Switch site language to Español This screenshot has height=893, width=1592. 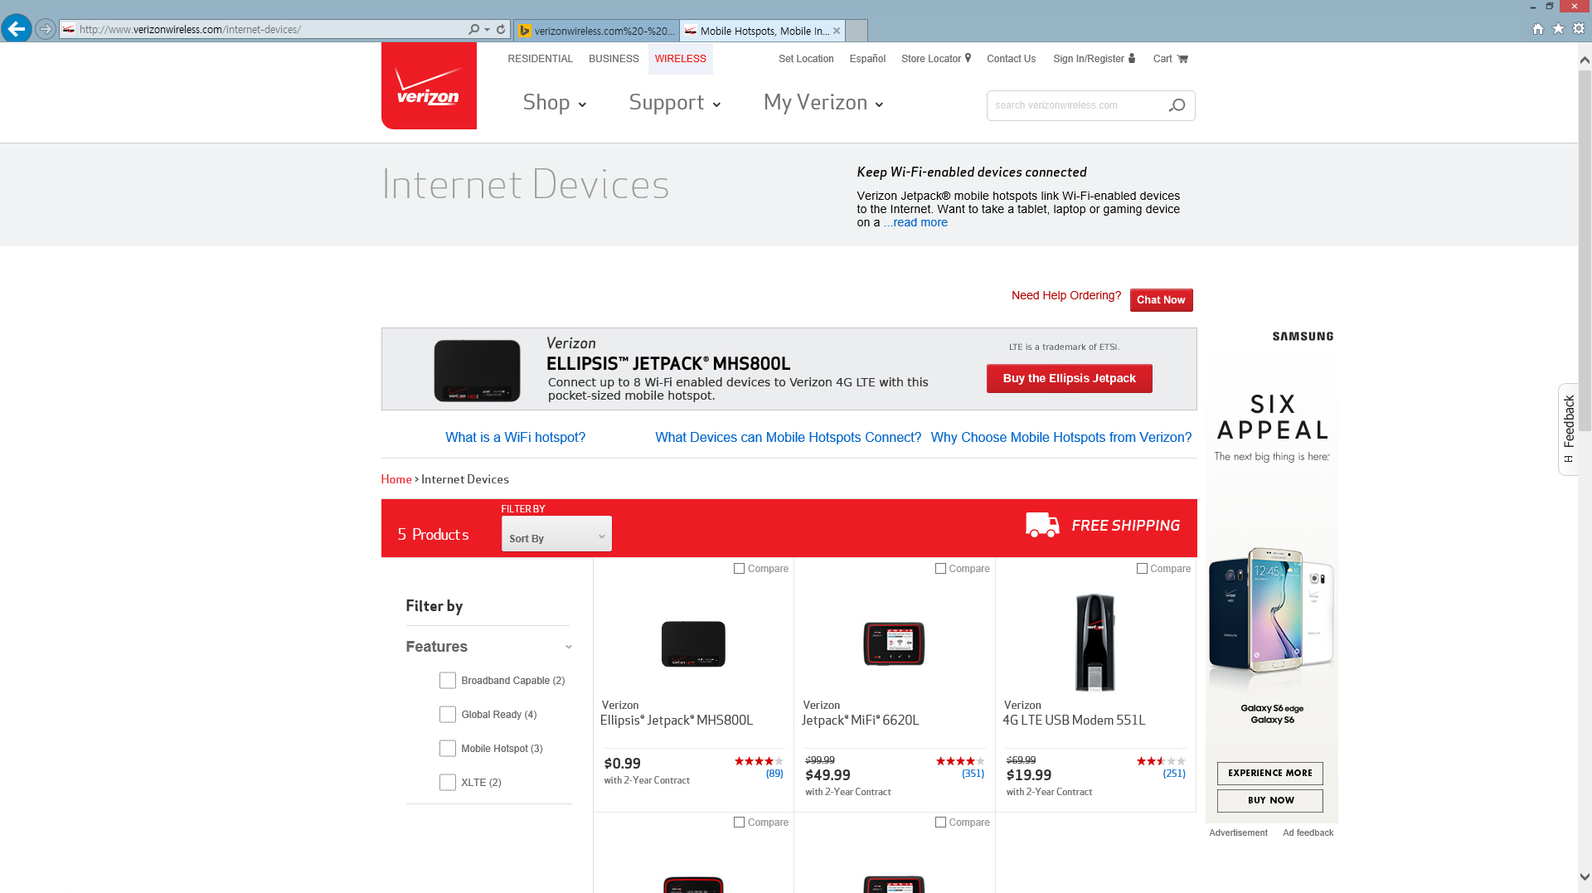(867, 59)
